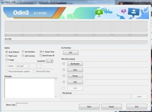The width and height of the screenshot is (152, 112).
Task: Tick the checkbox beside Phone button
Action: (x=64, y=76)
